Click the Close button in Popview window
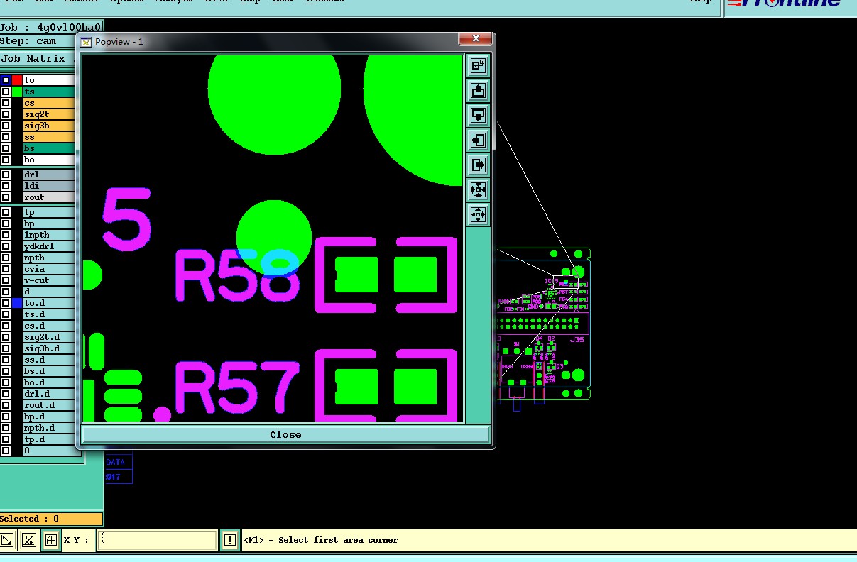 285,434
